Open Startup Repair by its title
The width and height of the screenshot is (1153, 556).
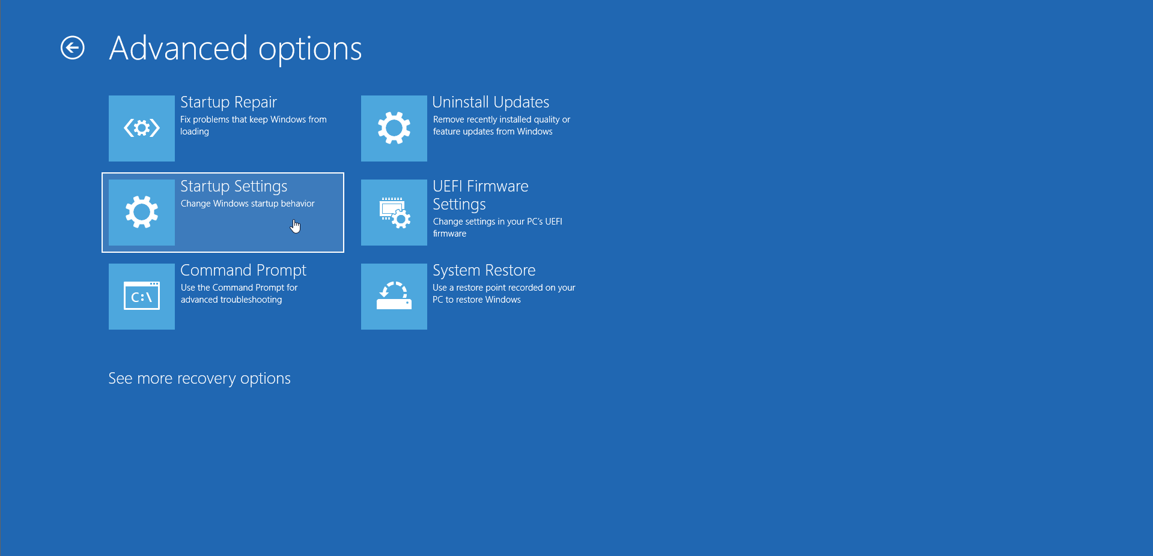(x=228, y=103)
